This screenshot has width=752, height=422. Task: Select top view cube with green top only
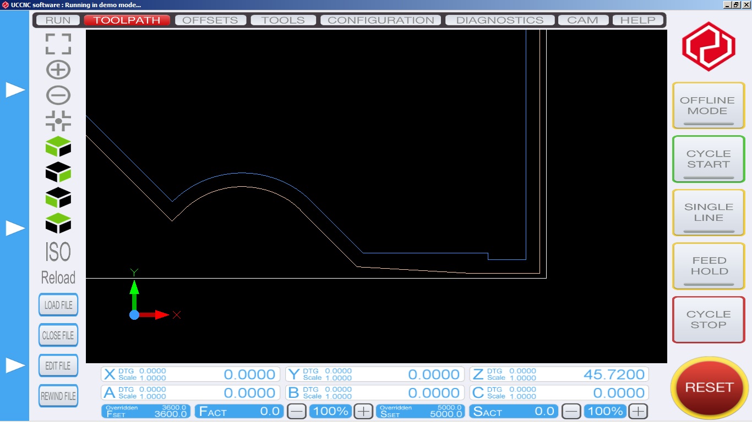(58, 224)
